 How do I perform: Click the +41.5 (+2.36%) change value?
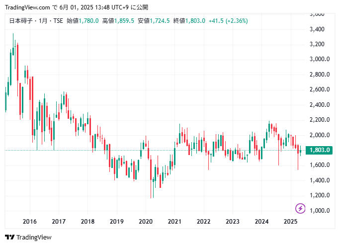pyautogui.click(x=228, y=21)
